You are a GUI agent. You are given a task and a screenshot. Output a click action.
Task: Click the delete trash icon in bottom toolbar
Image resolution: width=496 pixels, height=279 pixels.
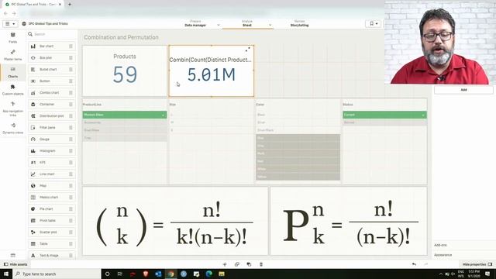261,264
